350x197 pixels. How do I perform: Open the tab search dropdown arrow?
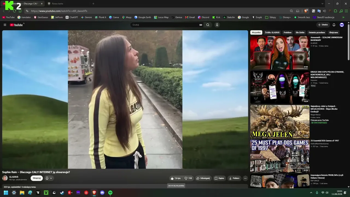322,4
